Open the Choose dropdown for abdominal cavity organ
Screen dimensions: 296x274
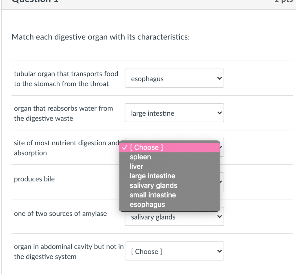[174, 251]
